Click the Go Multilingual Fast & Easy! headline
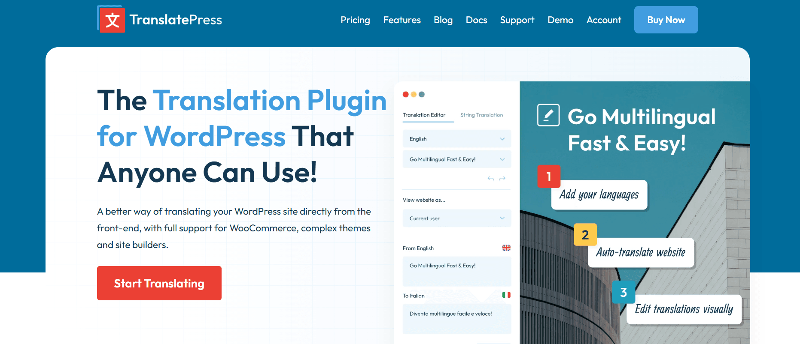800x344 pixels. (x=642, y=130)
